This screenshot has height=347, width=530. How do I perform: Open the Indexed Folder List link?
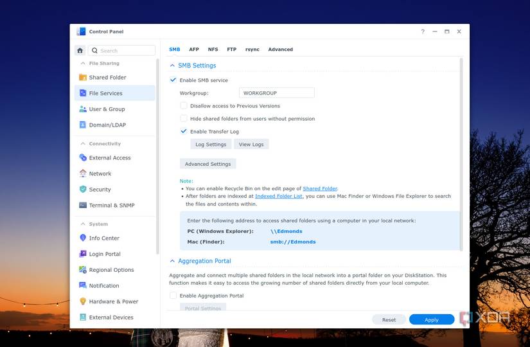279,196
